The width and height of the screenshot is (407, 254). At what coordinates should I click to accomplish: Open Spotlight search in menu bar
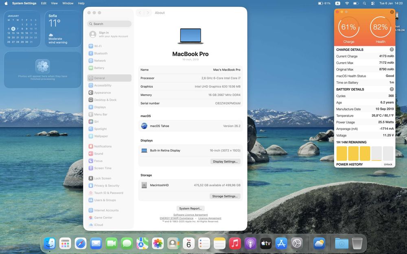click(x=364, y=3)
